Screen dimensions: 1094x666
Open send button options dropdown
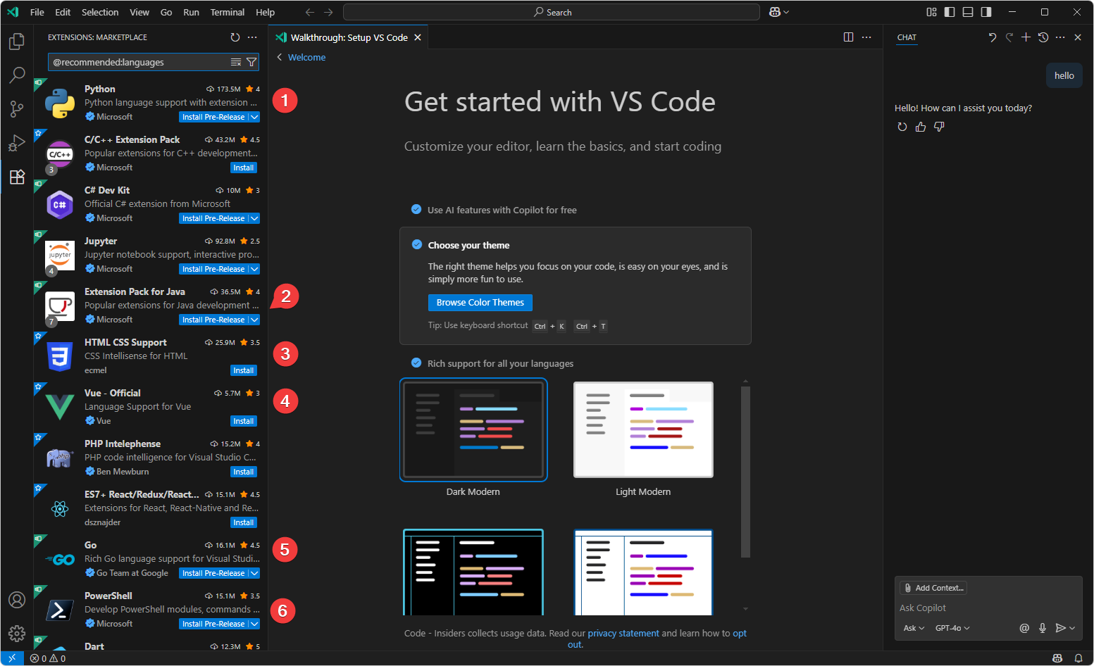1072,628
